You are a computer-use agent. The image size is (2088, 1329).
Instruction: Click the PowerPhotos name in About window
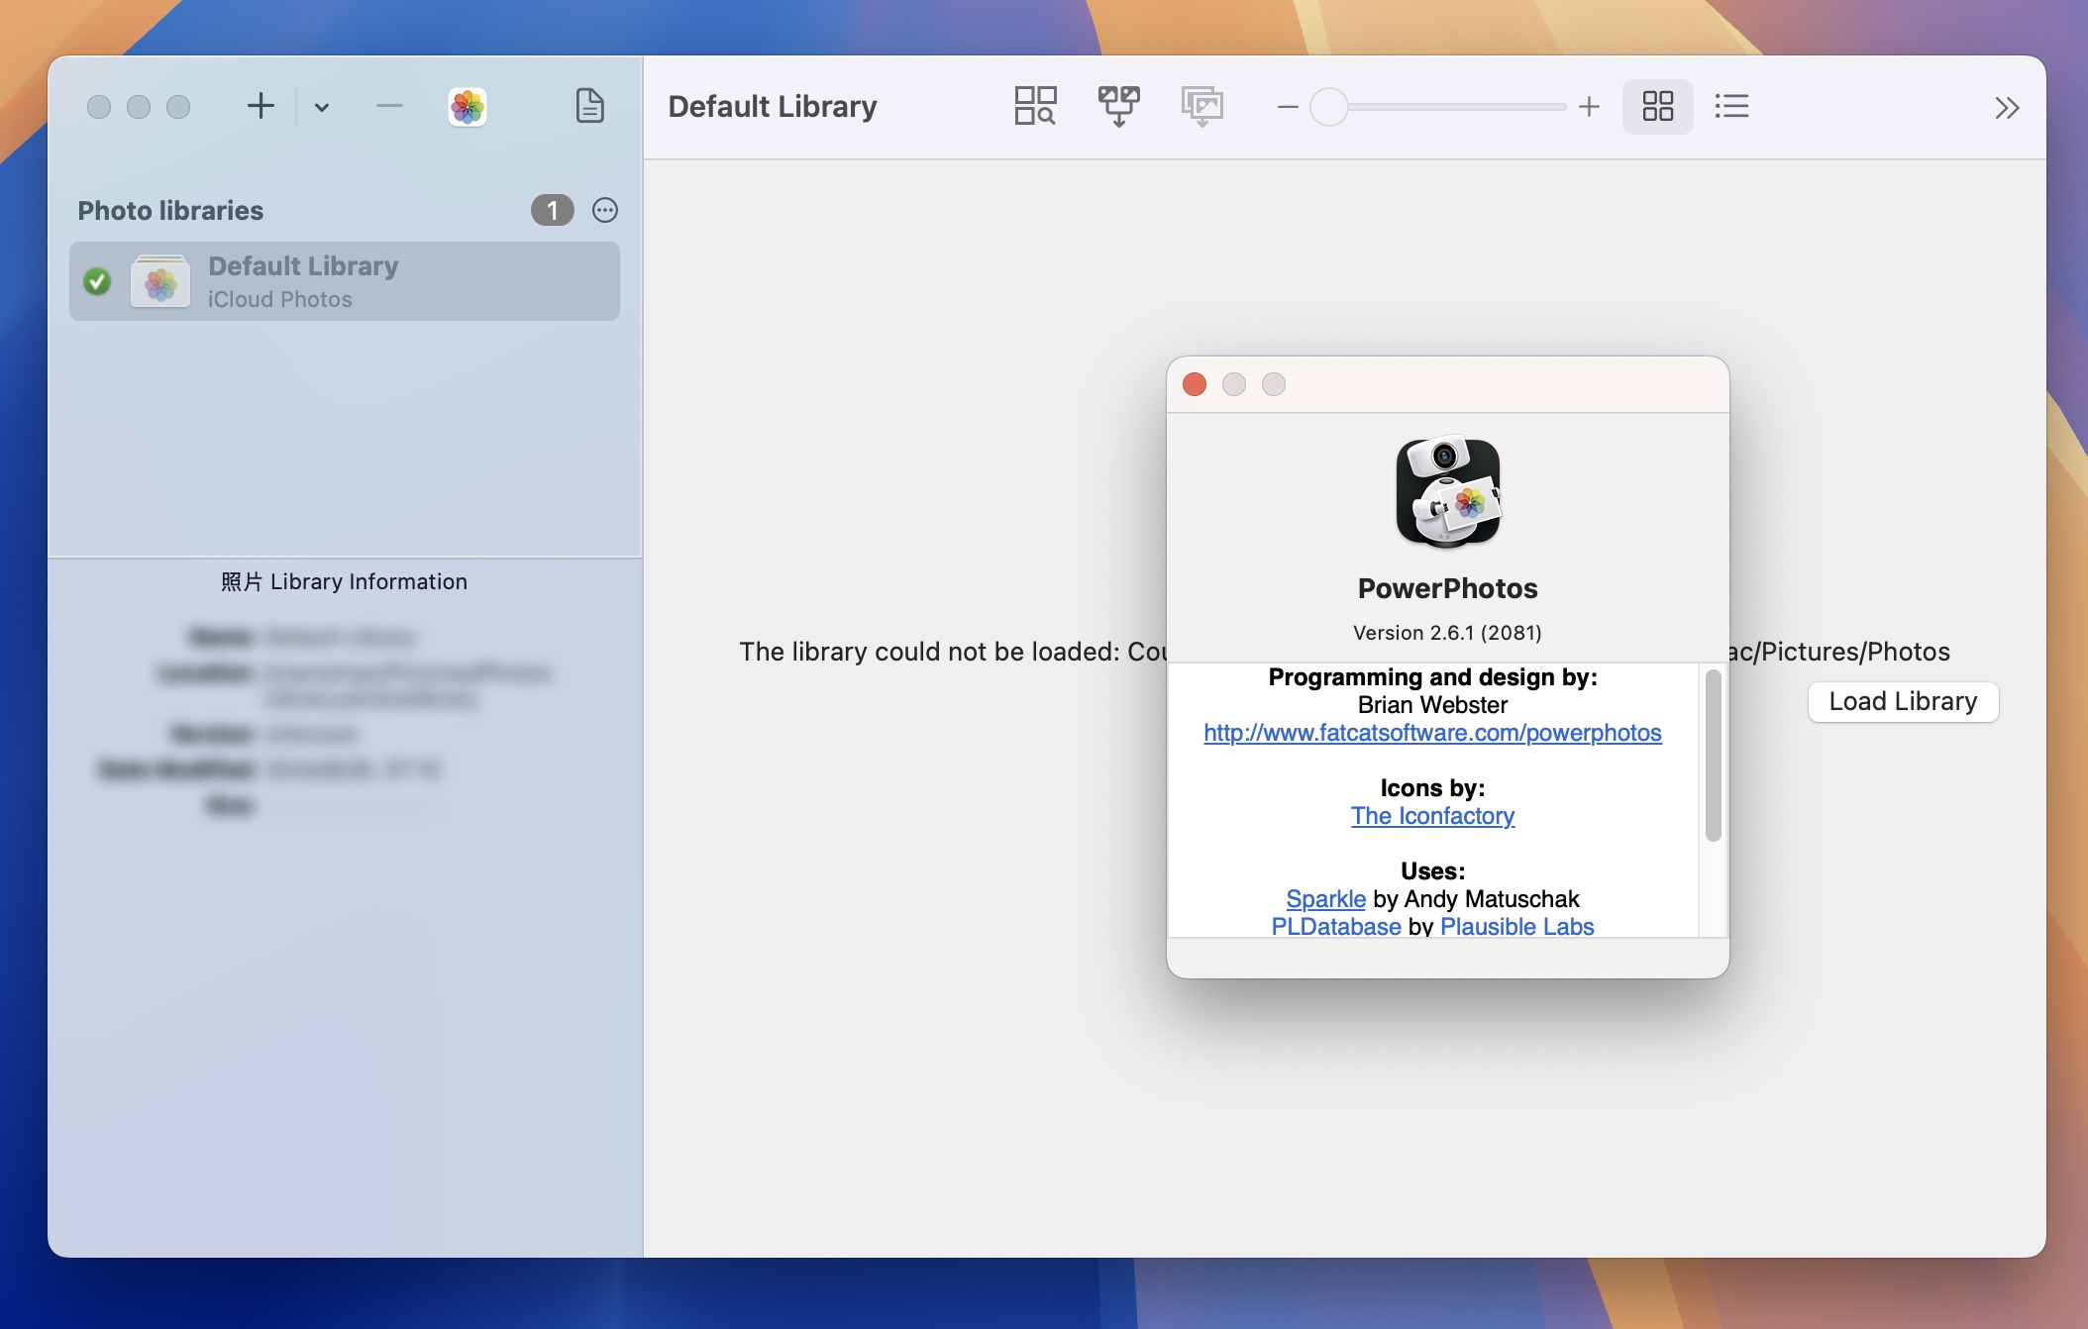pos(1447,588)
